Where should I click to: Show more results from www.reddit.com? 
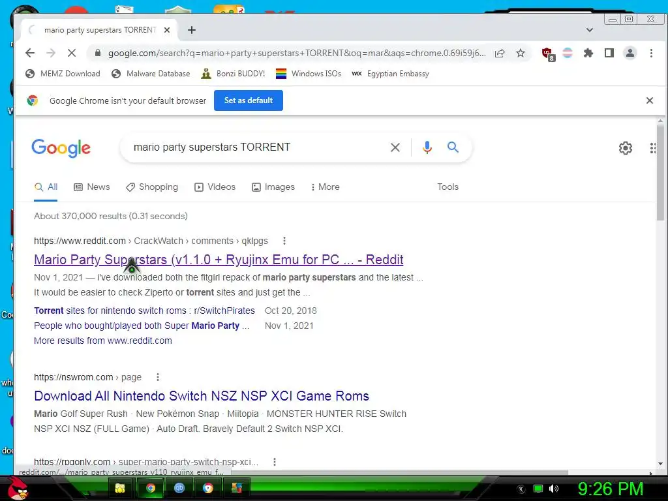click(103, 341)
